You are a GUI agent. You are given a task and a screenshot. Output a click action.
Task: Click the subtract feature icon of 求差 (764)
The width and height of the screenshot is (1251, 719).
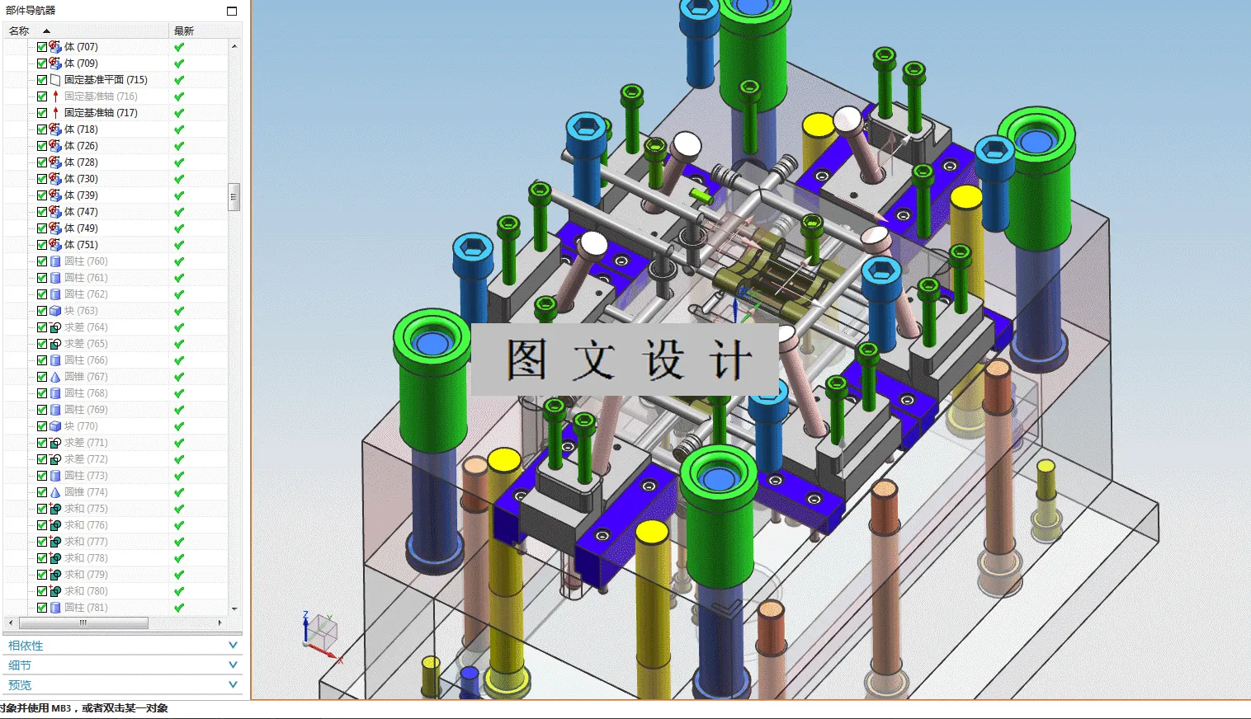point(54,327)
